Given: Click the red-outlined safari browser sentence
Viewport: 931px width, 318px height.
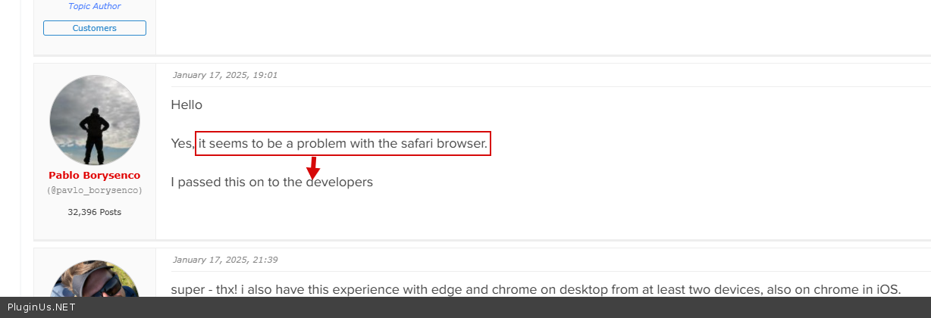Looking at the screenshot, I should [x=343, y=143].
